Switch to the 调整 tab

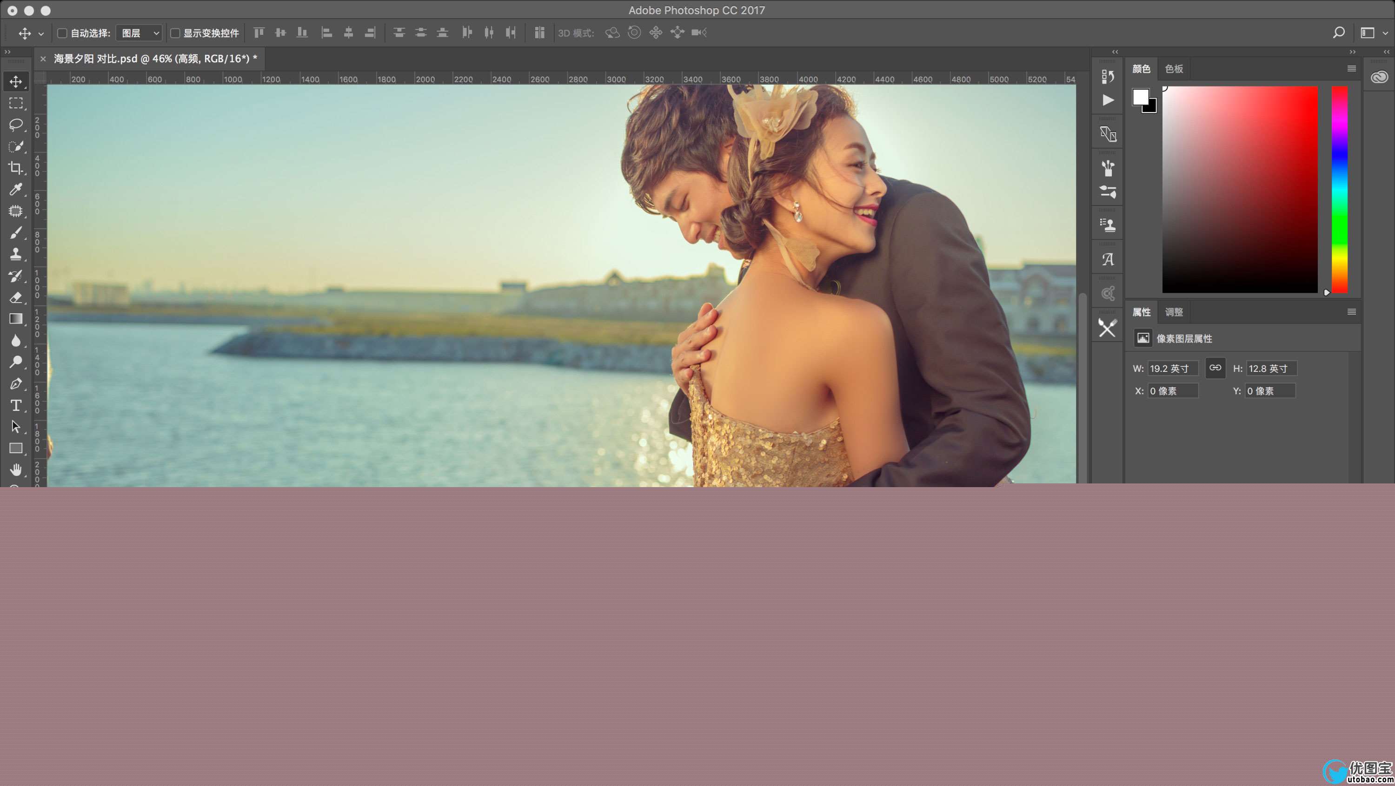pyautogui.click(x=1174, y=312)
